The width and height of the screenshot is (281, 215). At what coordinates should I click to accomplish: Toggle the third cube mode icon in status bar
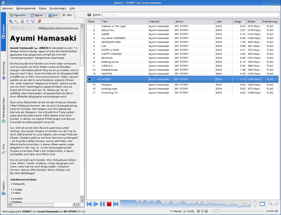point(206,211)
